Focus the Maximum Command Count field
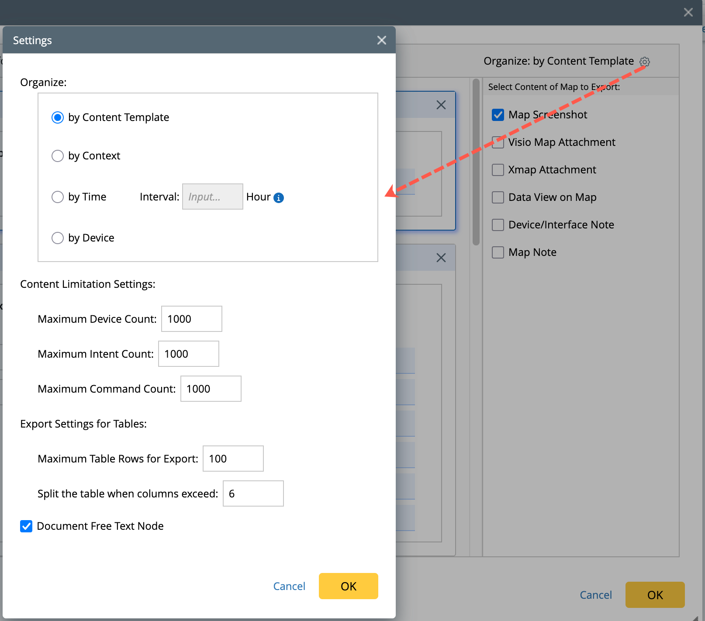The height and width of the screenshot is (621, 705). [x=211, y=389]
